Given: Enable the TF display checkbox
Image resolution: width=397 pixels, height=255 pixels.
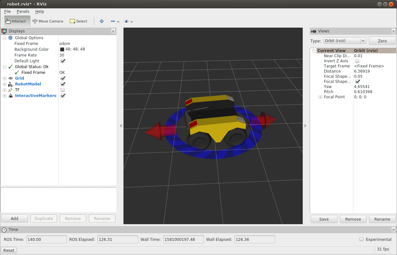Looking at the screenshot, I should tap(63, 90).
